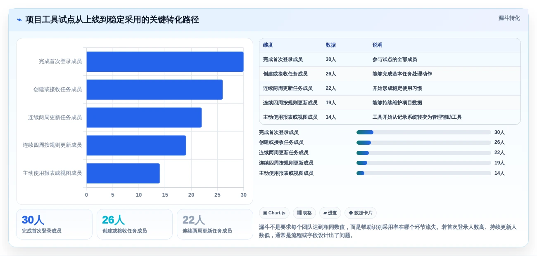This screenshot has width=537, height=256.
Task: Click chart axis label 主动使用报表或视图成员
Action: [52, 173]
